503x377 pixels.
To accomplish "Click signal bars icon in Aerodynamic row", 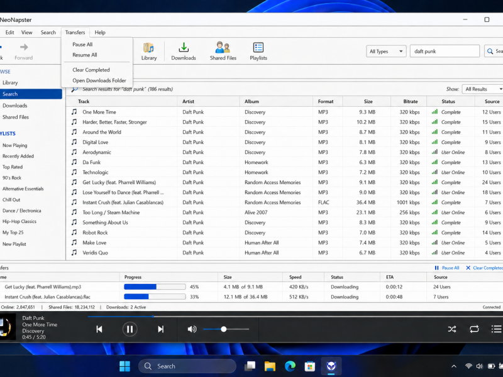I will 434,152.
